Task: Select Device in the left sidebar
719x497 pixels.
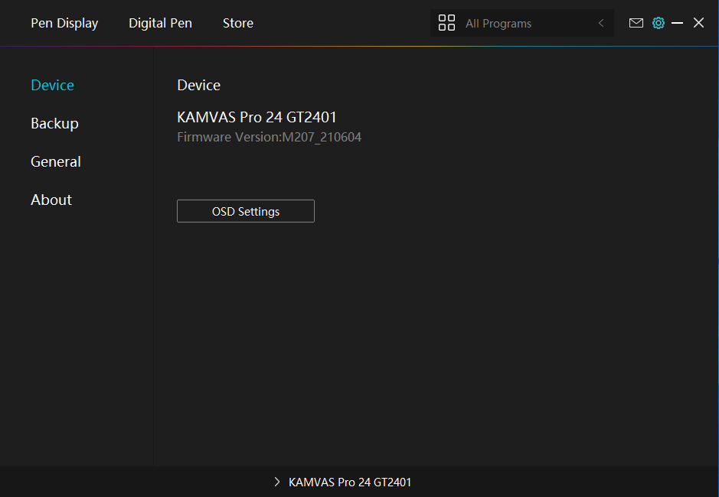Action: [52, 85]
